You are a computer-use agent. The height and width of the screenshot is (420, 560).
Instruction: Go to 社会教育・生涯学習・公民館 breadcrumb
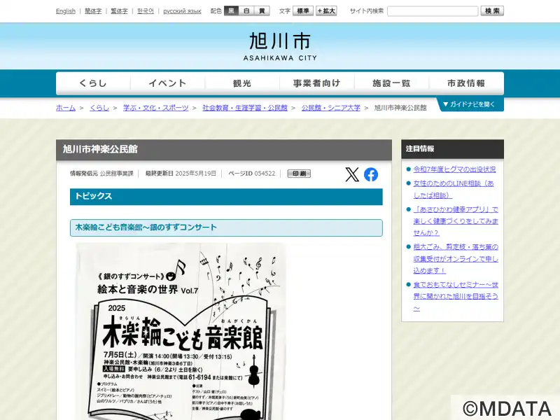tap(245, 108)
